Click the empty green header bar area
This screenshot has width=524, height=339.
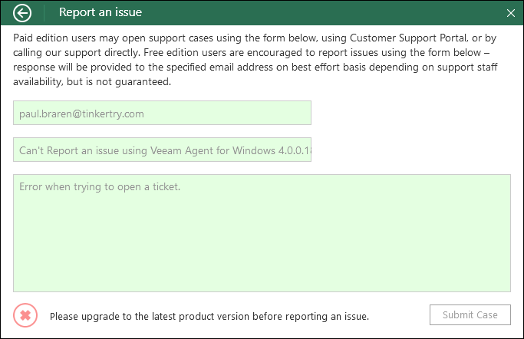click(x=321, y=13)
